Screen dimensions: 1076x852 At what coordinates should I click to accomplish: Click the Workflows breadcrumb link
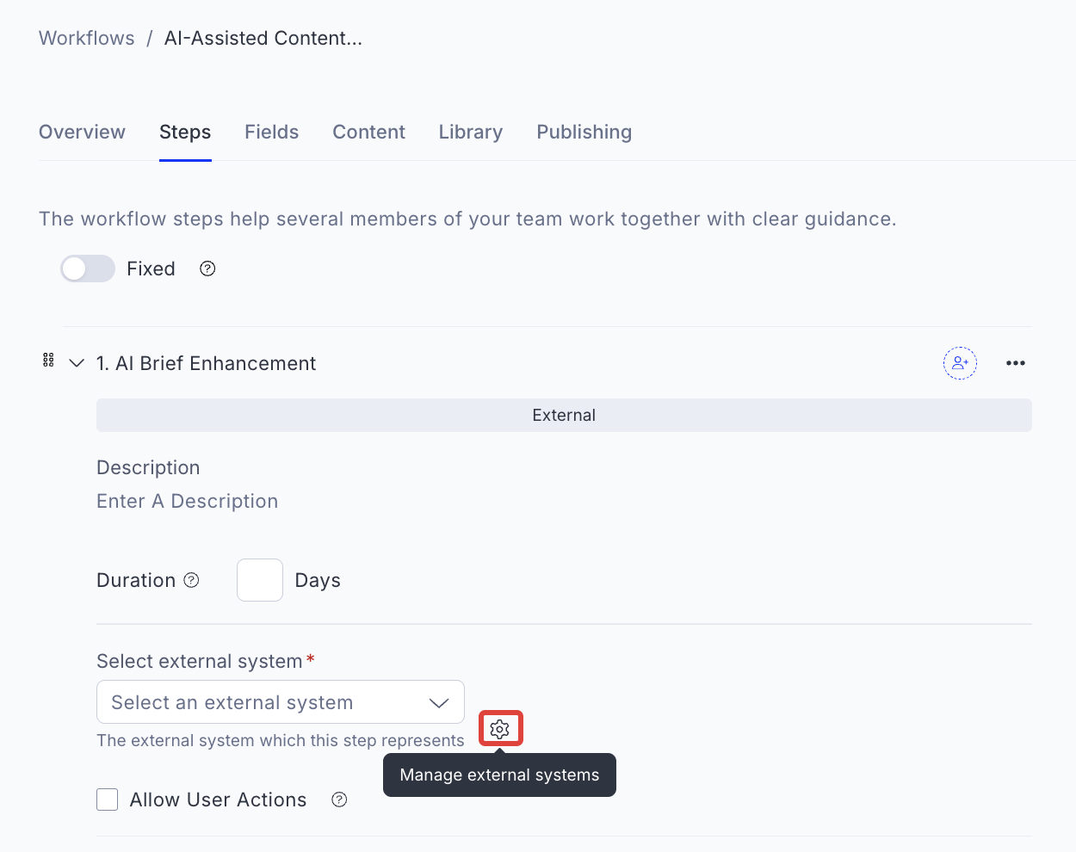[86, 38]
